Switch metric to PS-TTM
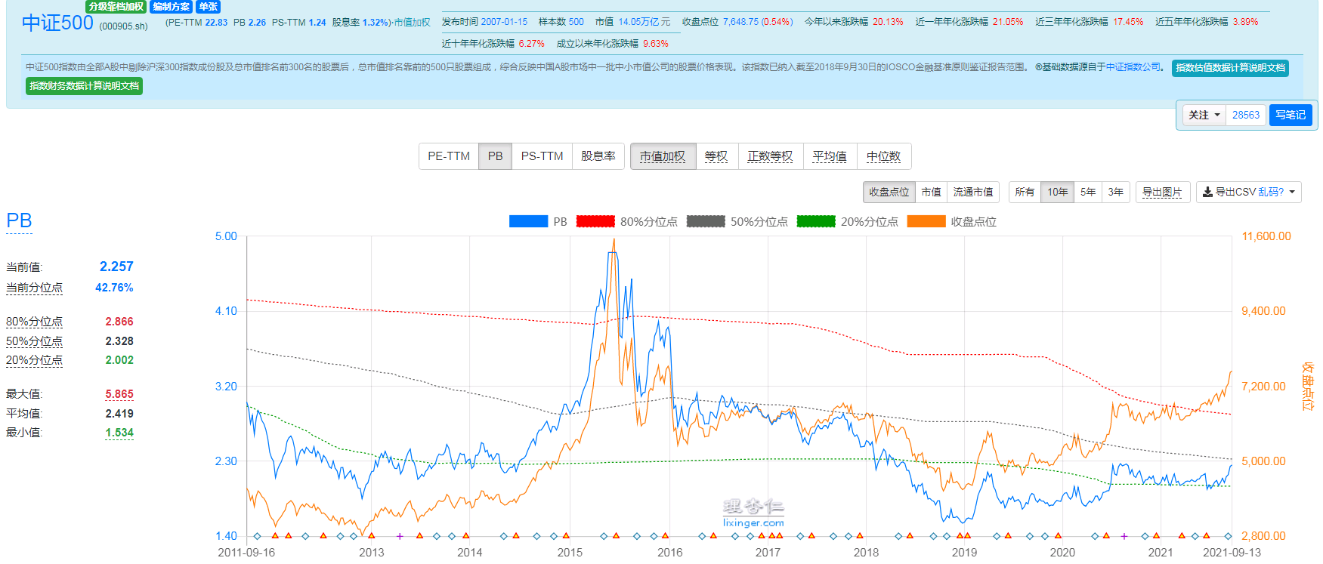Screen dimensions: 1323x564 click(x=542, y=156)
